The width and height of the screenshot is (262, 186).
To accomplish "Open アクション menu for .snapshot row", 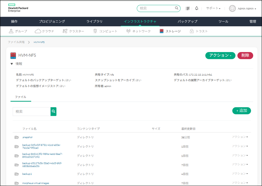I will click(x=240, y=137).
